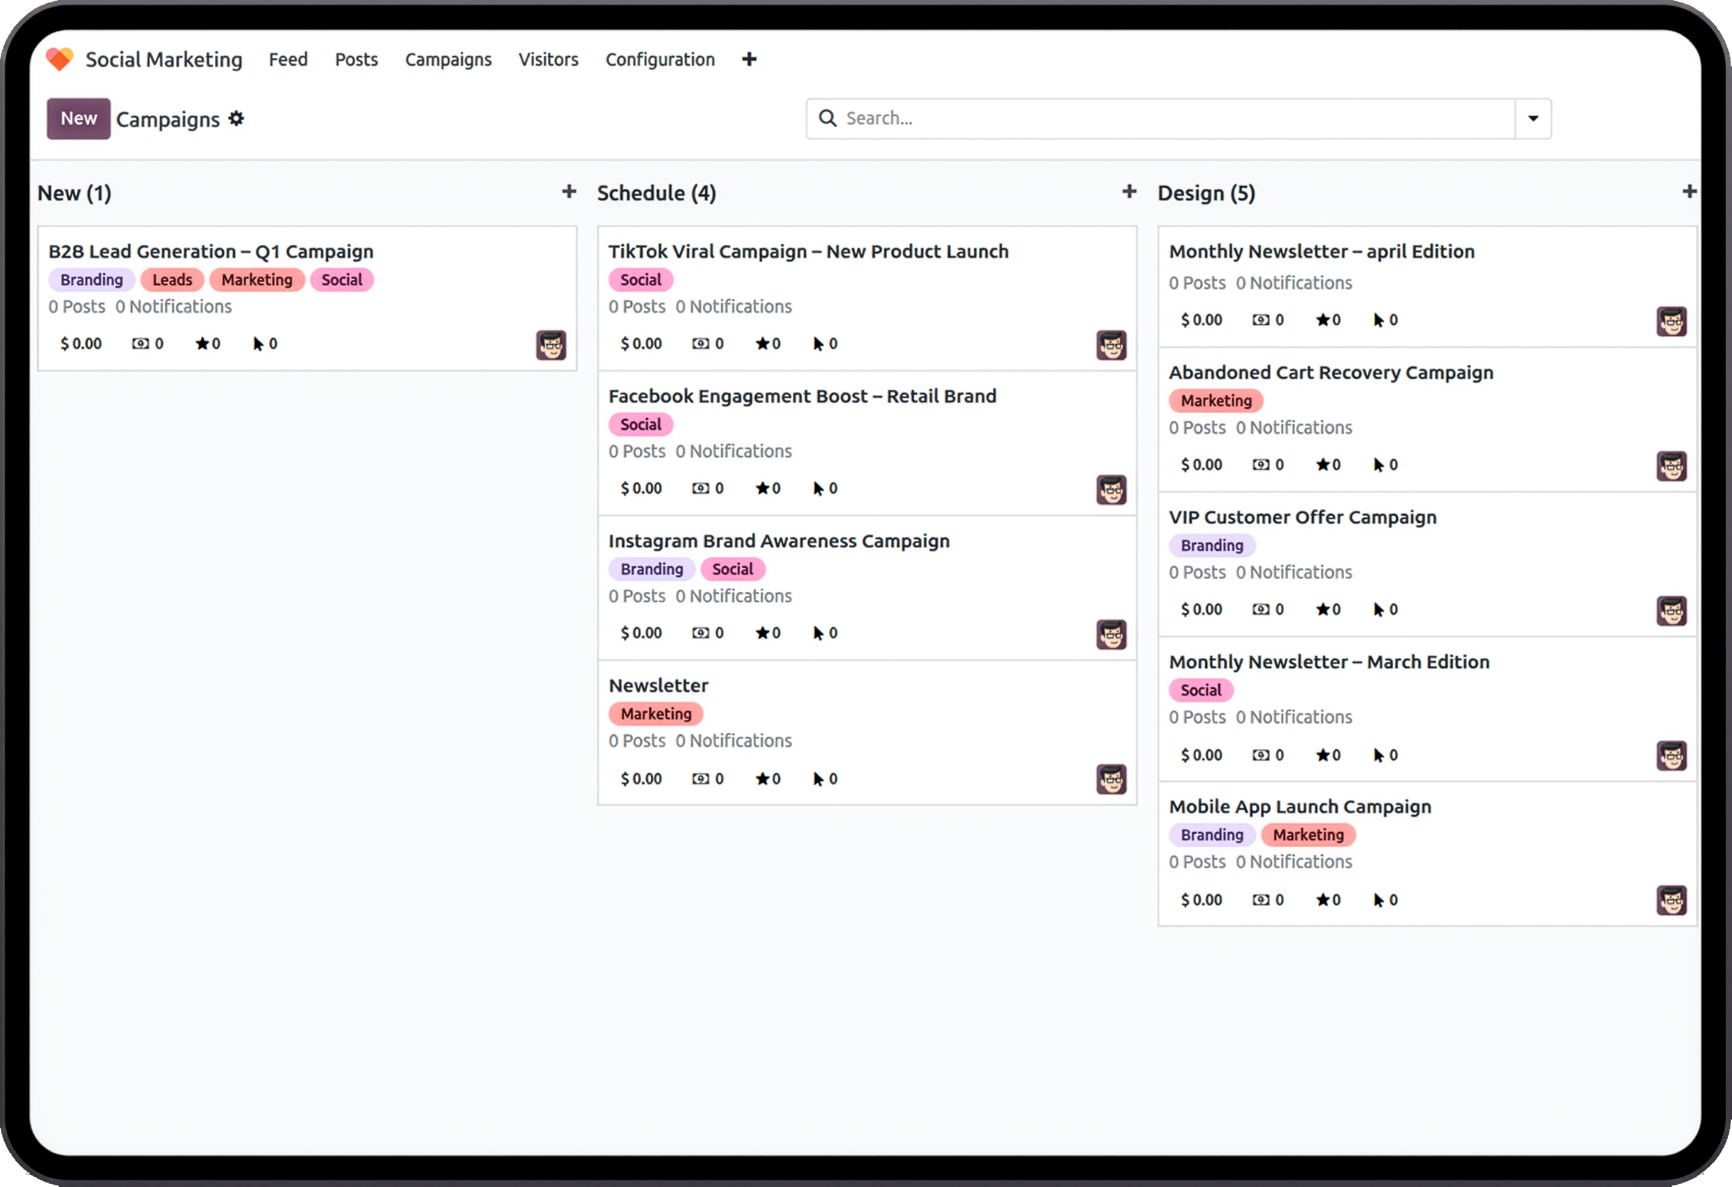Click user avatar on VIP Customer Offer card
Screen dimensions: 1732x1187
click(1672, 611)
